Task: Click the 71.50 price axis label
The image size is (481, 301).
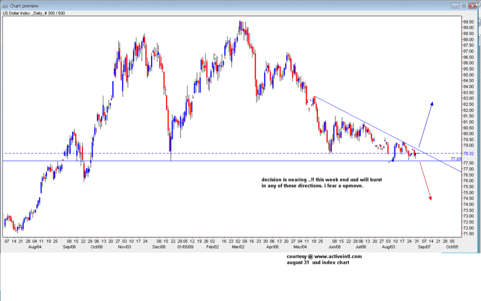Action: [x=470, y=233]
